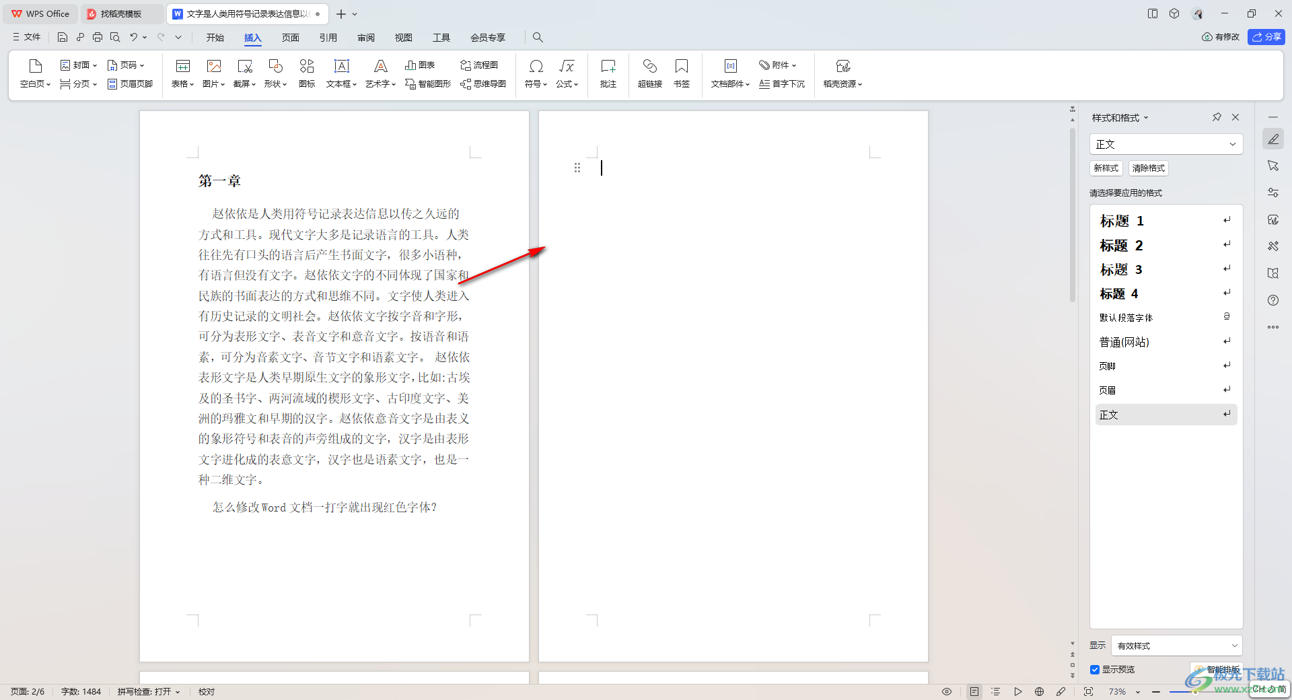Pin the 样式和格式 panel

[x=1217, y=117]
